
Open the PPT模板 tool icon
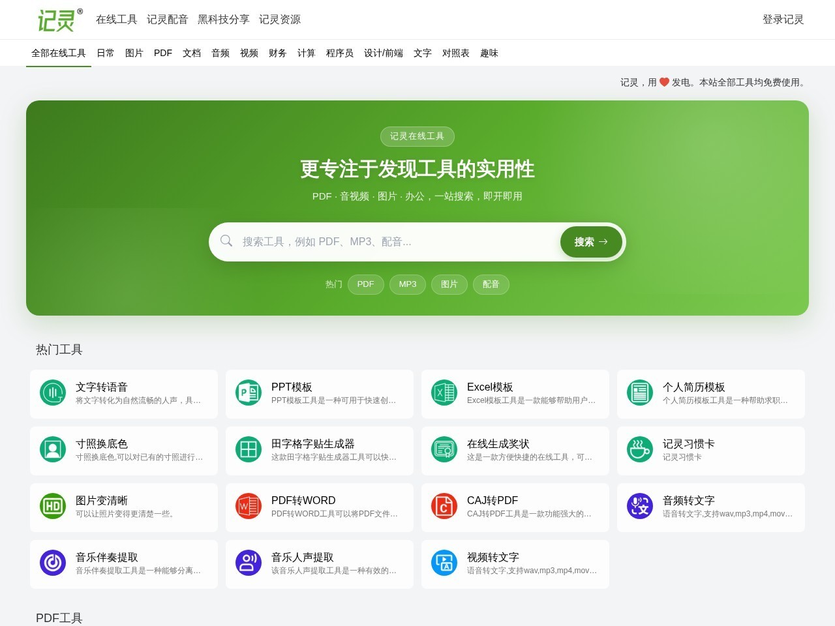pos(249,393)
